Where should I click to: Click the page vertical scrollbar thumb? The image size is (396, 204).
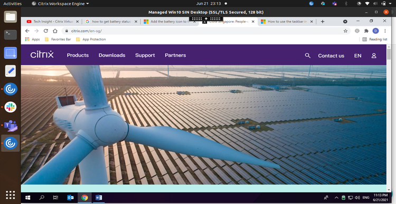[x=389, y=54]
